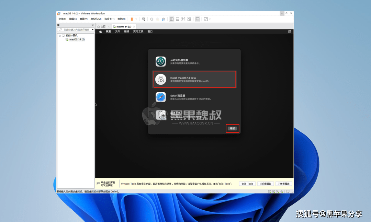This screenshot has height=222, width=371.
Task: Click the hint icon beside 单击虚拟屏幕
Action: (x=98, y=184)
